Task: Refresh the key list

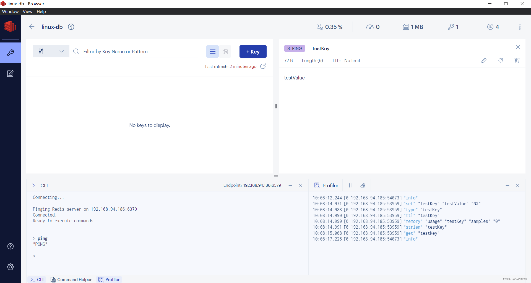Action: [263, 66]
